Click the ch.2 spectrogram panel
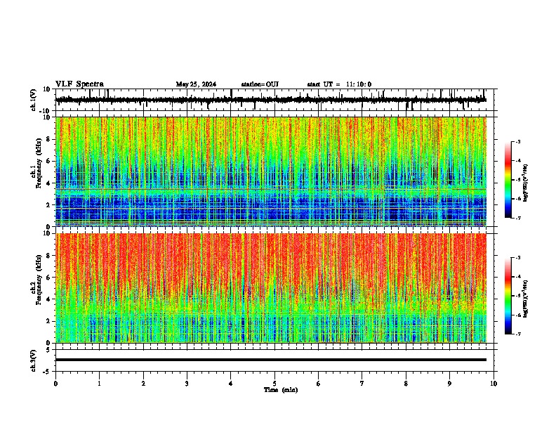Screen dimensions: 556x430 (271, 288)
